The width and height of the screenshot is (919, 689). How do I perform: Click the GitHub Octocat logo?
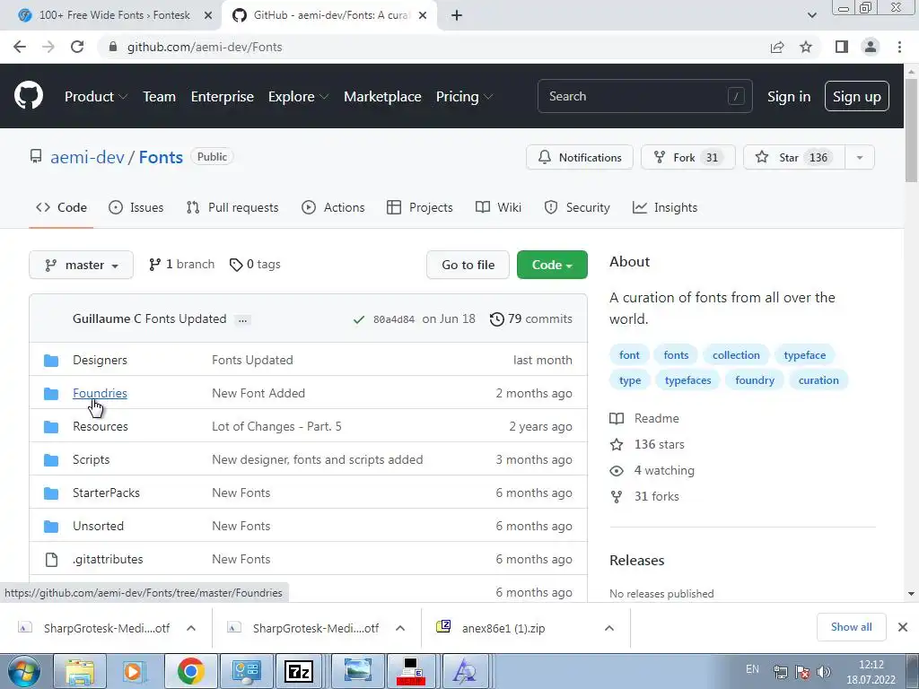point(28,96)
